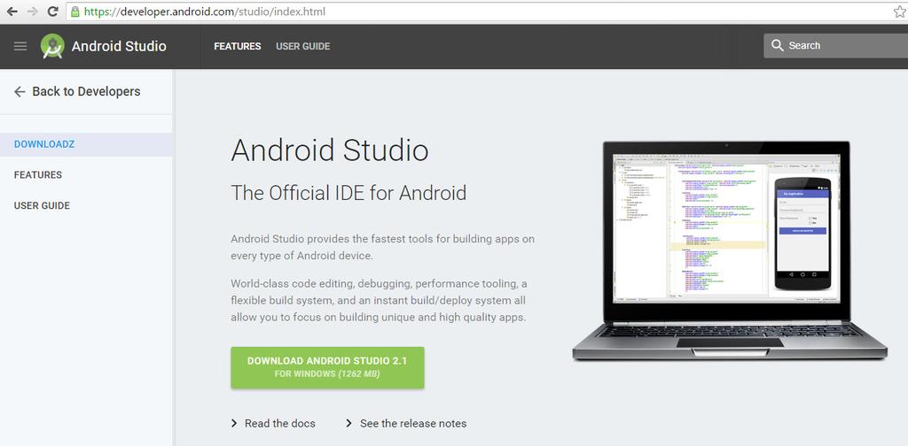Click Download Android Studio 2.1 button
This screenshot has height=446, width=908.
(327, 367)
